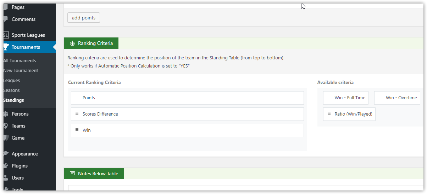The width and height of the screenshot is (427, 194).
Task: Open the Comments section
Action: point(23,19)
